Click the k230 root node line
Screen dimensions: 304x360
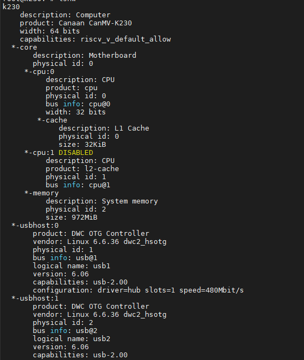click(11, 7)
